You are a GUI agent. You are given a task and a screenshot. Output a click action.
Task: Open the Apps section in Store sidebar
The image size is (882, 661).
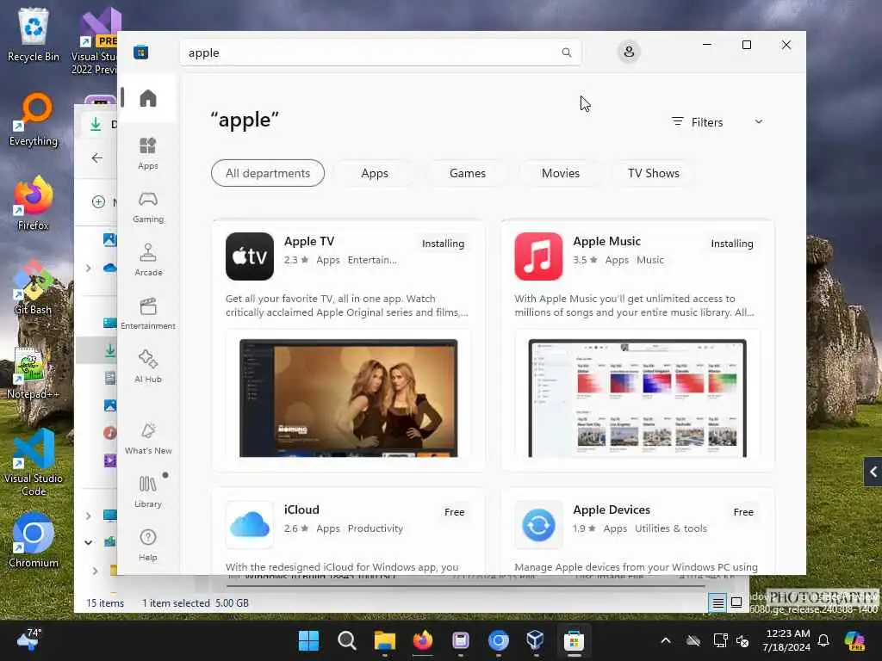click(x=148, y=153)
